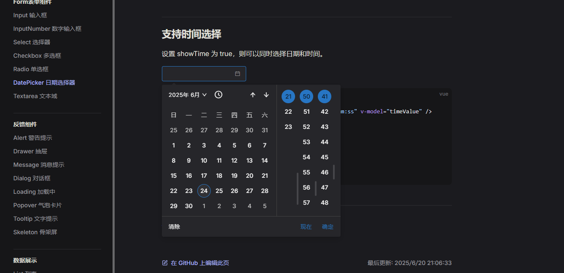Viewport: 564px width, 273px height.
Task: Open Loading 加载中 sidebar page
Action: (34, 192)
